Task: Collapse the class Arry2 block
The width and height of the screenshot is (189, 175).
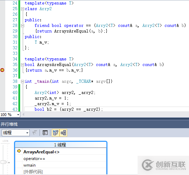Action: click(x=22, y=9)
